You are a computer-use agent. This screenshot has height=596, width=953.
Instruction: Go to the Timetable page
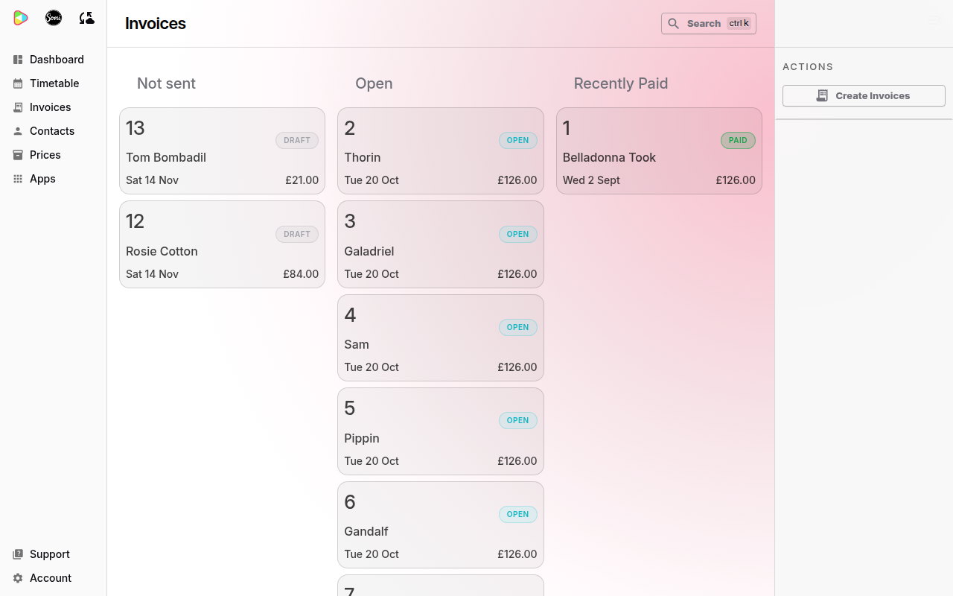(54, 83)
